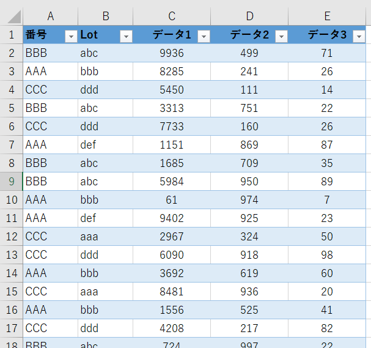Click the 番号 header cell
This screenshot has width=371, height=348.
(x=50, y=35)
